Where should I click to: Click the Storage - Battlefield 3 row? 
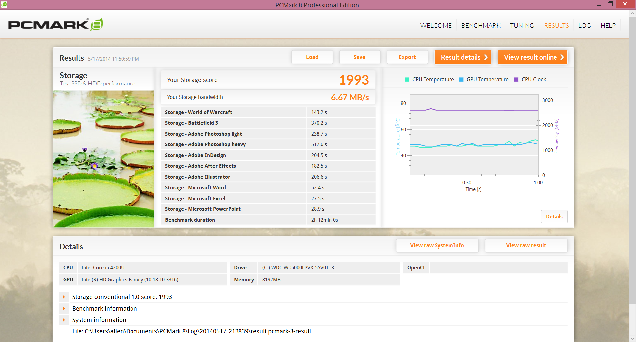tap(268, 123)
